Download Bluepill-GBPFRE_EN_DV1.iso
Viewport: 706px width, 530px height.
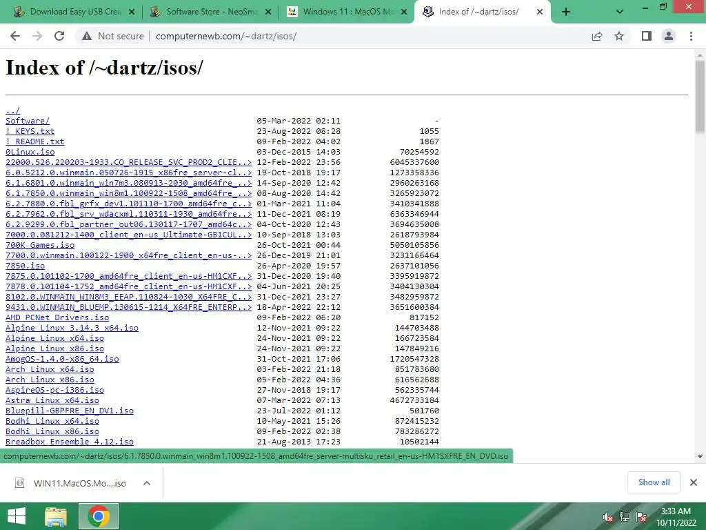pyautogui.click(x=70, y=411)
